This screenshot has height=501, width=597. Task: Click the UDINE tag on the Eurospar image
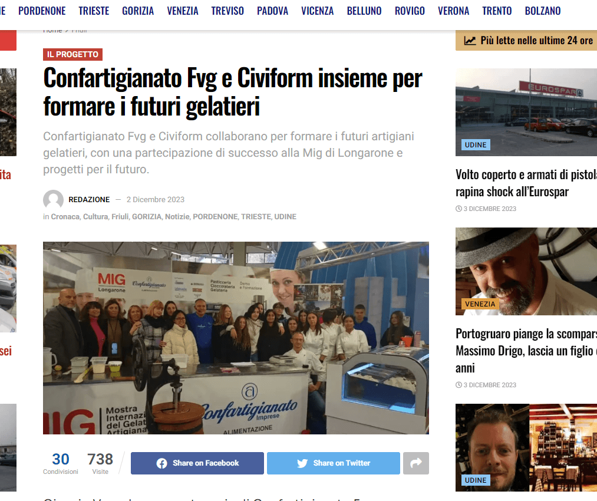(x=476, y=144)
